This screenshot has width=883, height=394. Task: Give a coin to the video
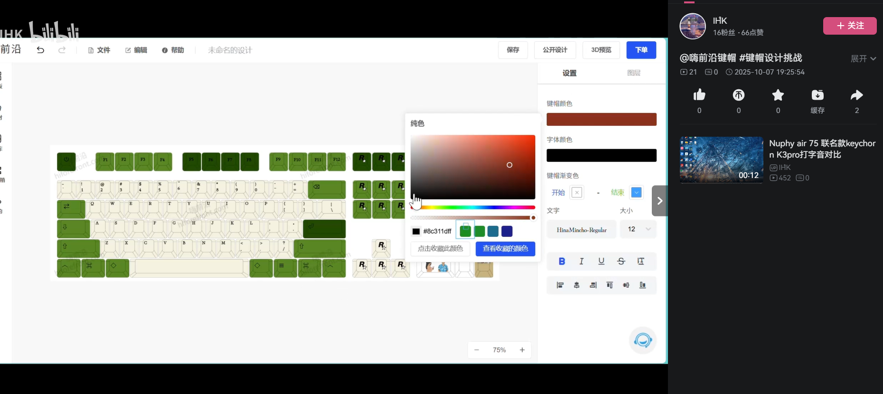[739, 95]
